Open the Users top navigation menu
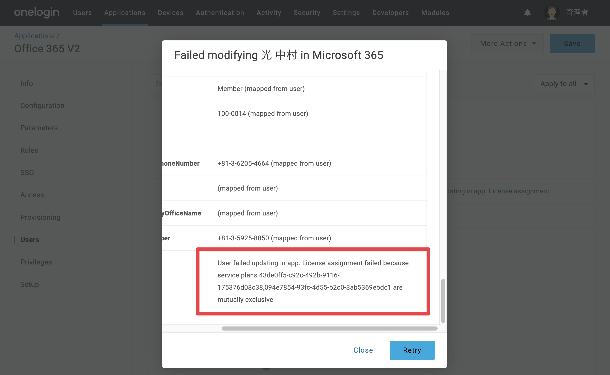610x375 pixels. coord(82,13)
